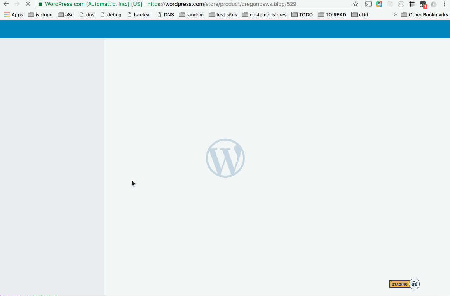Stop loading the page with X button
This screenshot has width=450, height=296.
coord(28,4)
